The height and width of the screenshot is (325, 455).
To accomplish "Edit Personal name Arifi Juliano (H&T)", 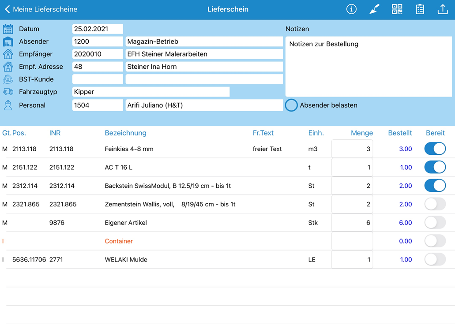I will click(204, 105).
